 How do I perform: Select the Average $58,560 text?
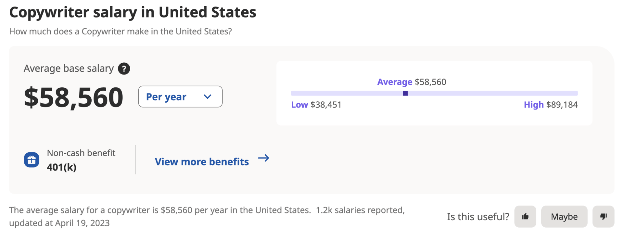tap(411, 82)
